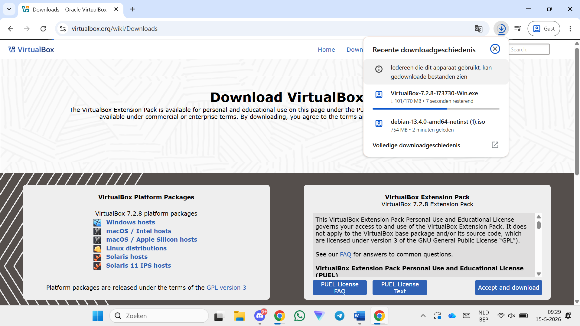Reload the page
Screen dimensions: 580x326
(43, 29)
